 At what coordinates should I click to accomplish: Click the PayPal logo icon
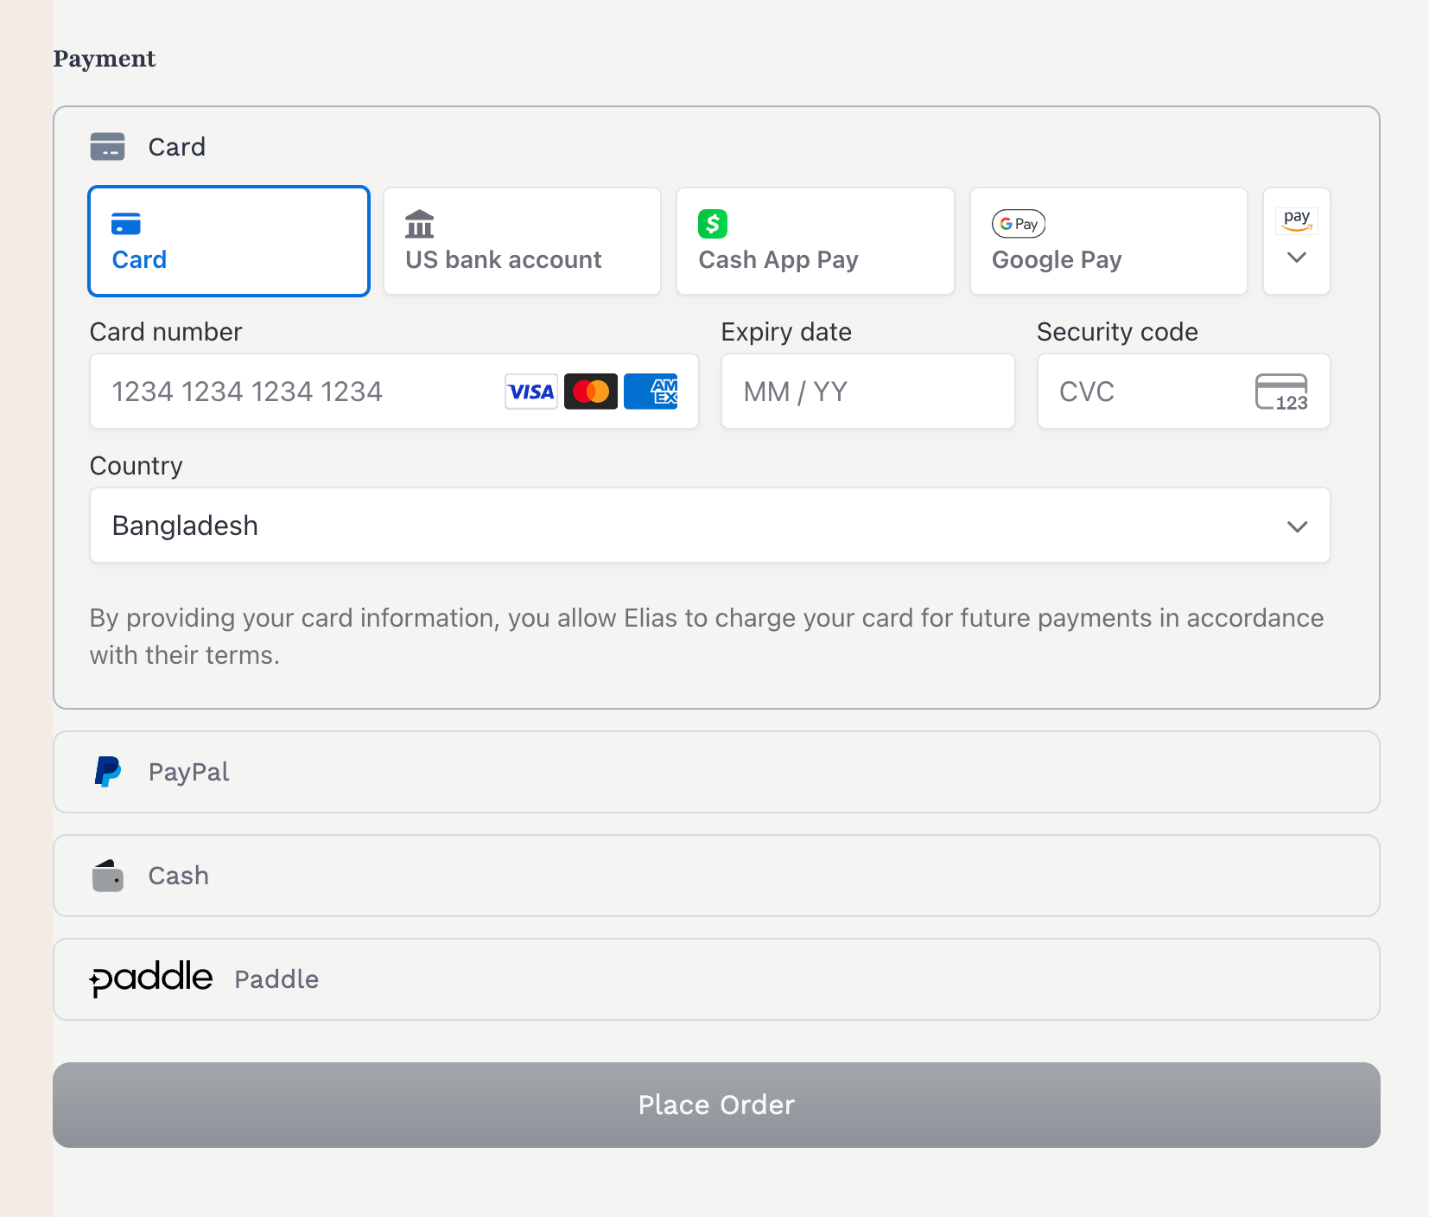(x=108, y=772)
